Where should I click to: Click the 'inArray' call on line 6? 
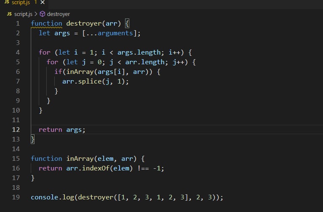click(x=80, y=72)
